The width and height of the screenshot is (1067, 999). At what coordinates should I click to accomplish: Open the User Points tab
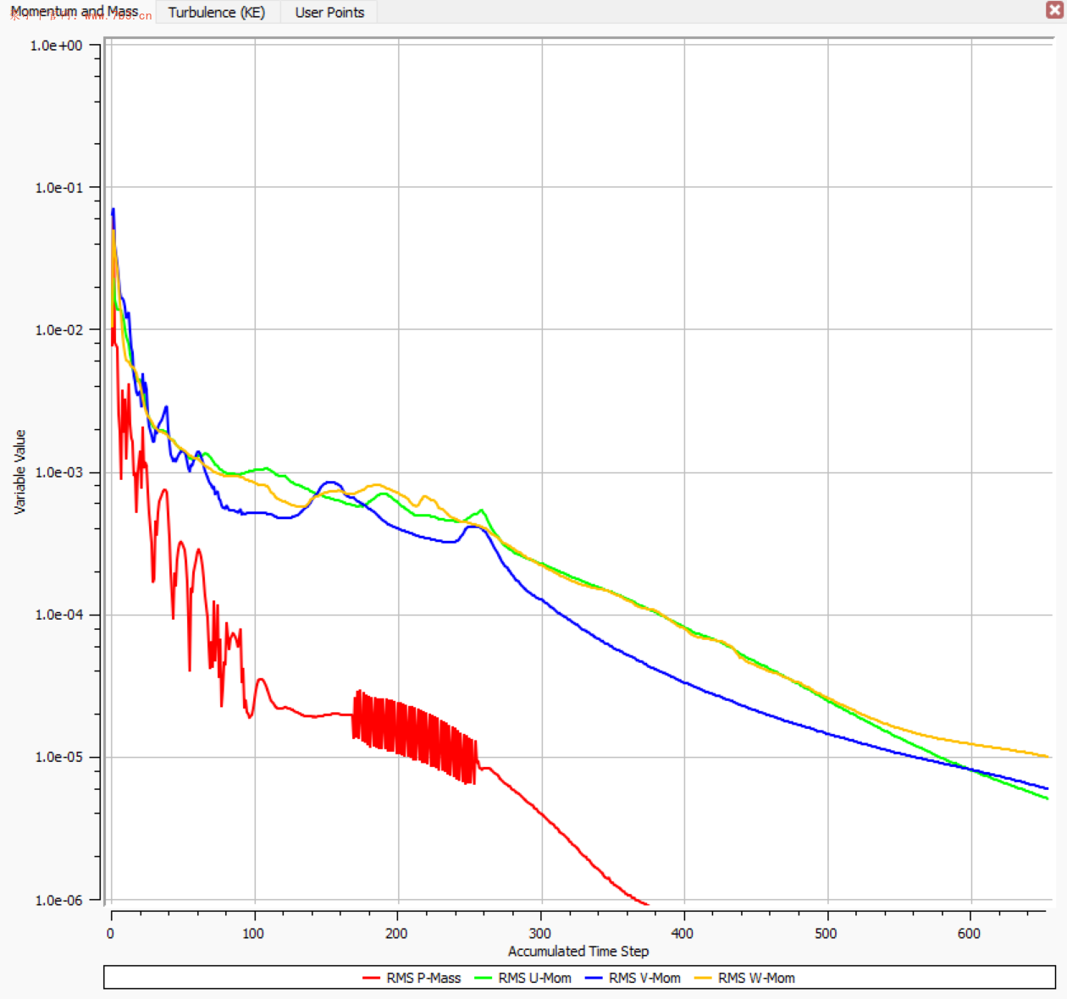[x=329, y=12]
